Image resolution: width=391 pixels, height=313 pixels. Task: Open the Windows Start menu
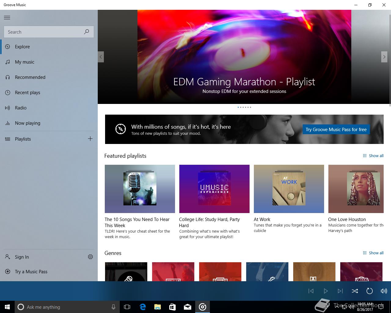point(7,307)
